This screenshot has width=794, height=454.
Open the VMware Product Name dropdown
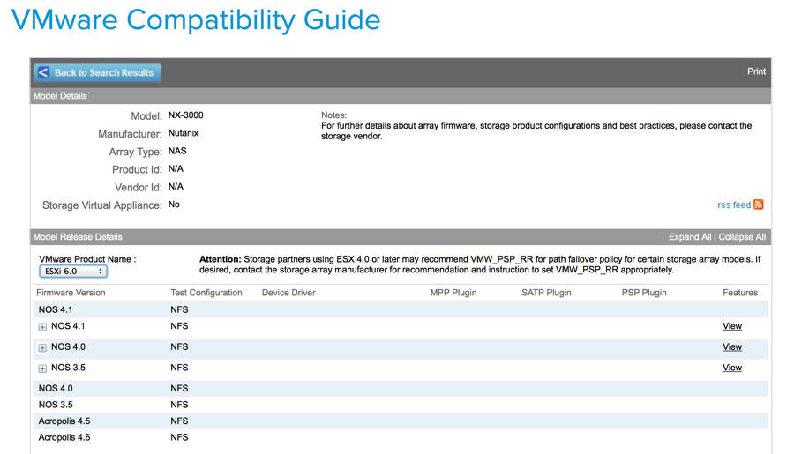[73, 272]
